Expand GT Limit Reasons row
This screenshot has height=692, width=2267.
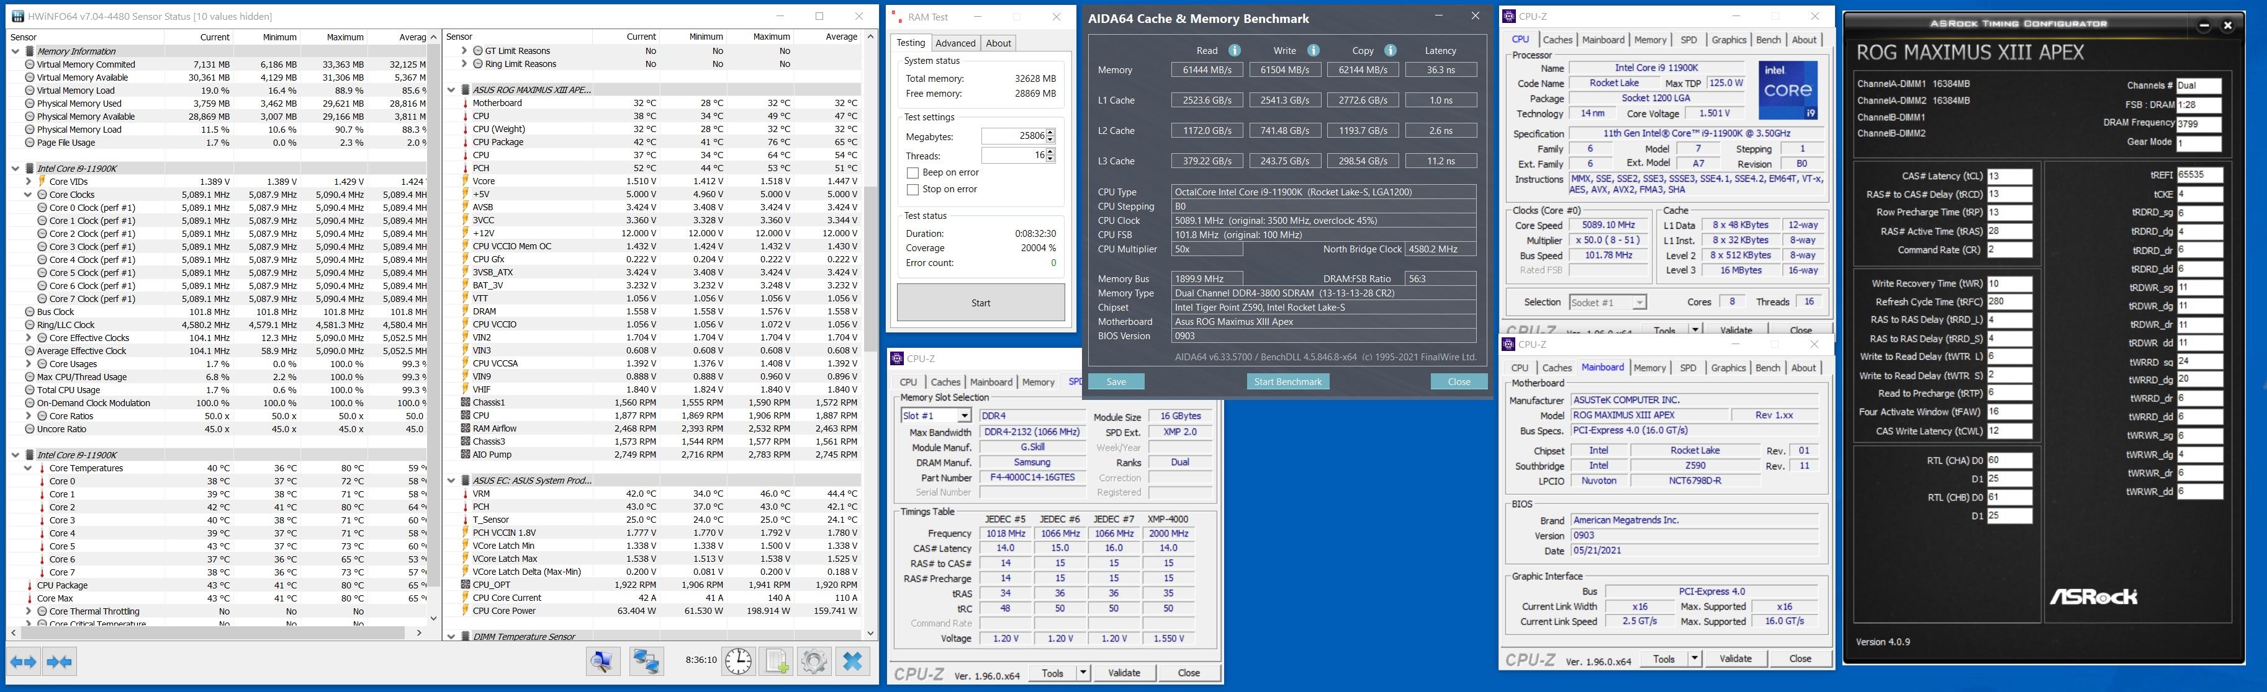464,51
